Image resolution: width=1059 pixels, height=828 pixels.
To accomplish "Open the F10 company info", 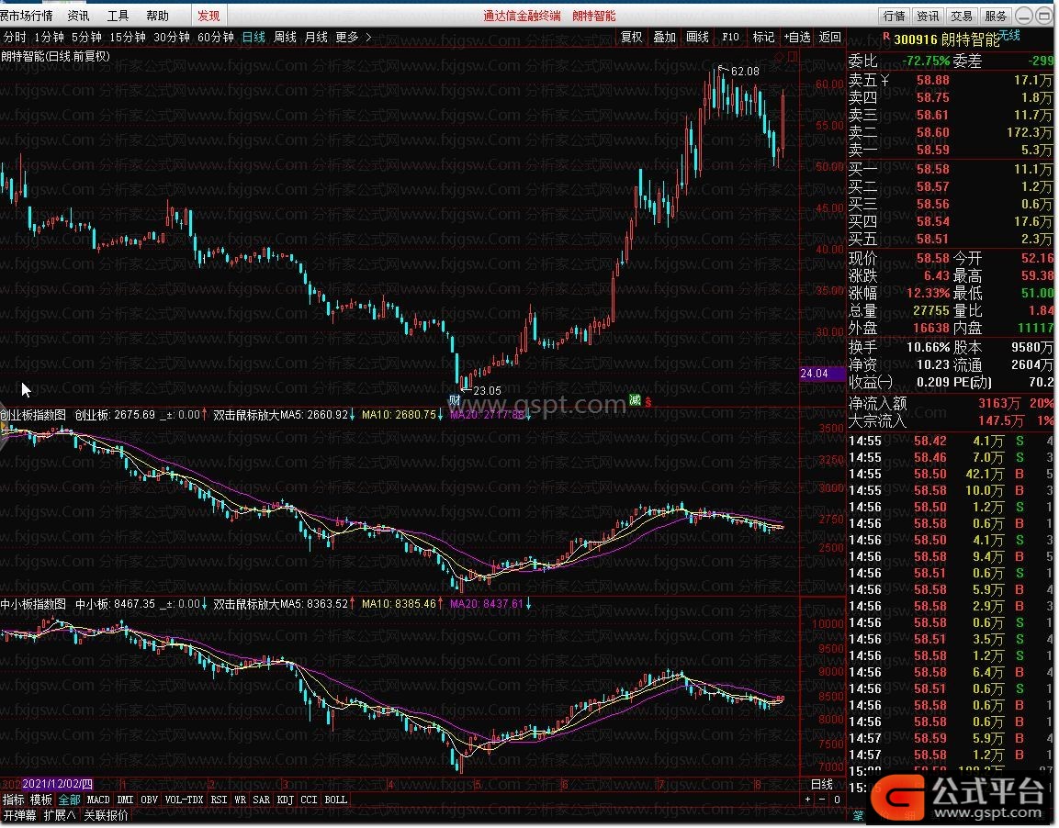I will coord(730,37).
